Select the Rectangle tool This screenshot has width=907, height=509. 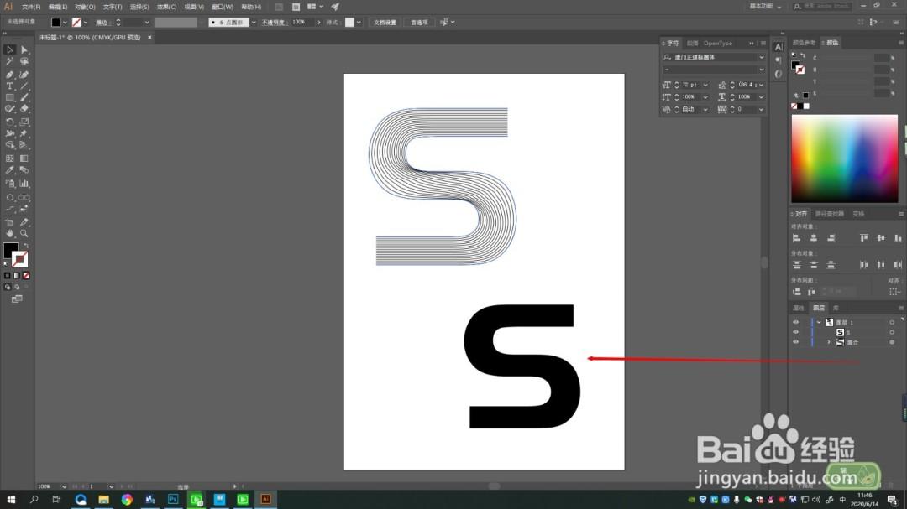10,97
